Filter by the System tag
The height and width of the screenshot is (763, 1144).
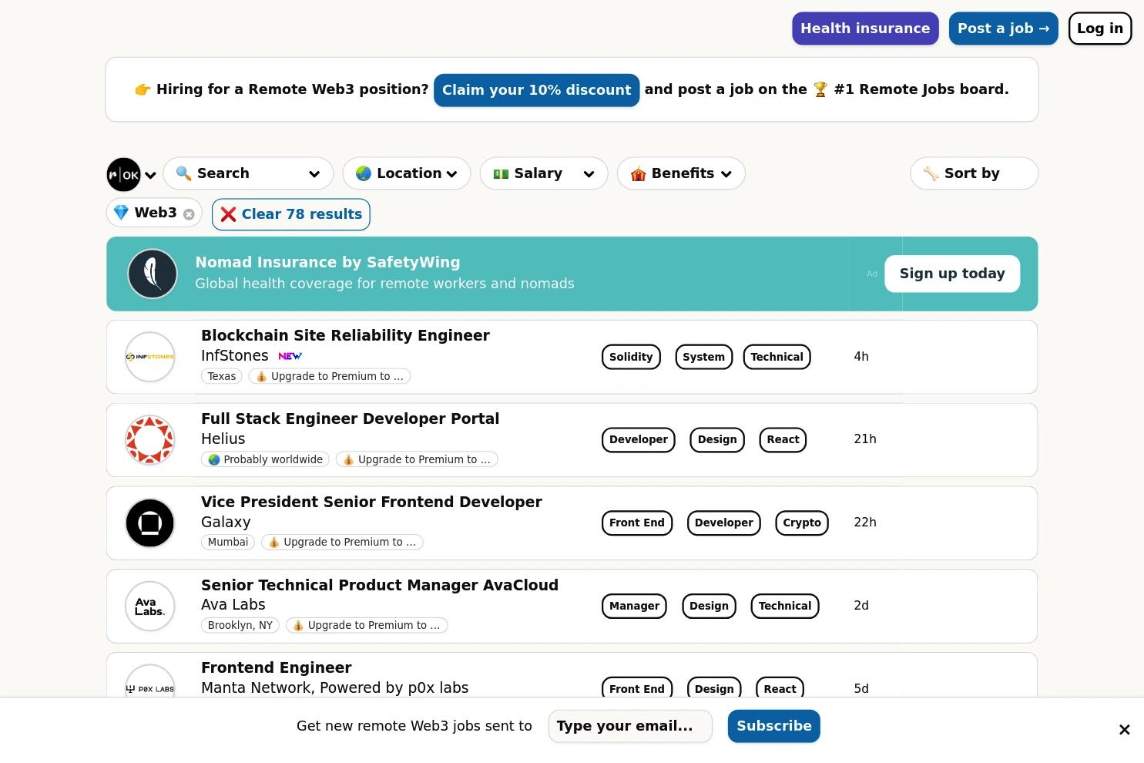pyautogui.click(x=703, y=357)
